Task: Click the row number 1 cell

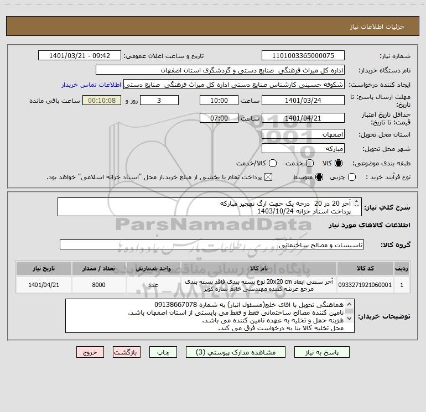Action: (402, 285)
